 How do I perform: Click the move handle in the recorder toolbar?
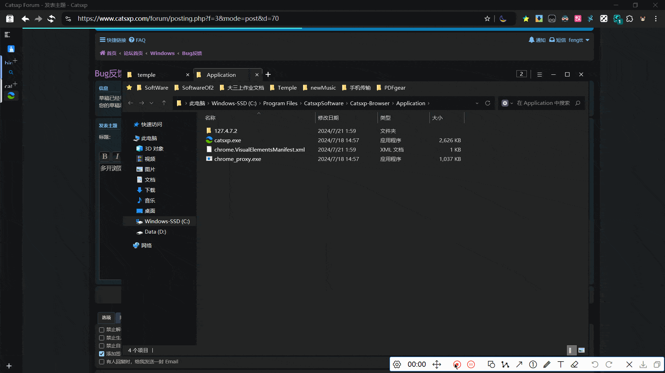pyautogui.click(x=437, y=364)
